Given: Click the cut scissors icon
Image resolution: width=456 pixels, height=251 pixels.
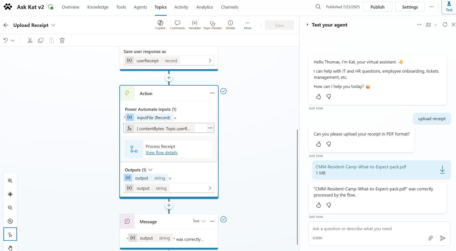Looking at the screenshot, I should coord(30,40).
